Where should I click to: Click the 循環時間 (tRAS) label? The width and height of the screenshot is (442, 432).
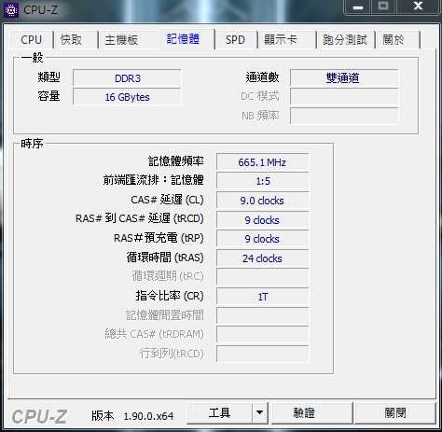(165, 258)
